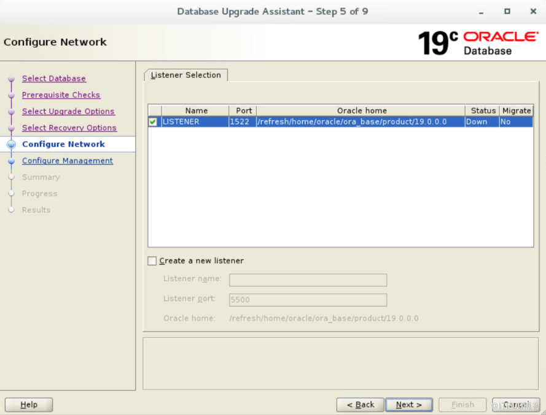The width and height of the screenshot is (546, 415).
Task: Sort by the Migrate column header
Action: [x=517, y=110]
